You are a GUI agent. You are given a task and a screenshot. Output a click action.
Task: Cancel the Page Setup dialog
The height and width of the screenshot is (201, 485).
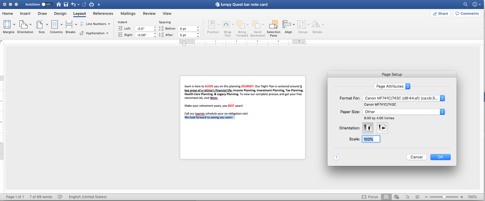point(416,157)
